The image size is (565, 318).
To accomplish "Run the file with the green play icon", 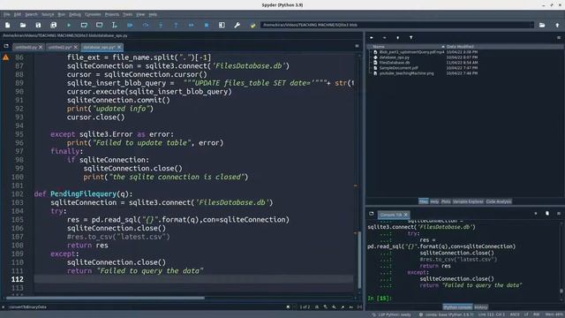I will point(69,25).
